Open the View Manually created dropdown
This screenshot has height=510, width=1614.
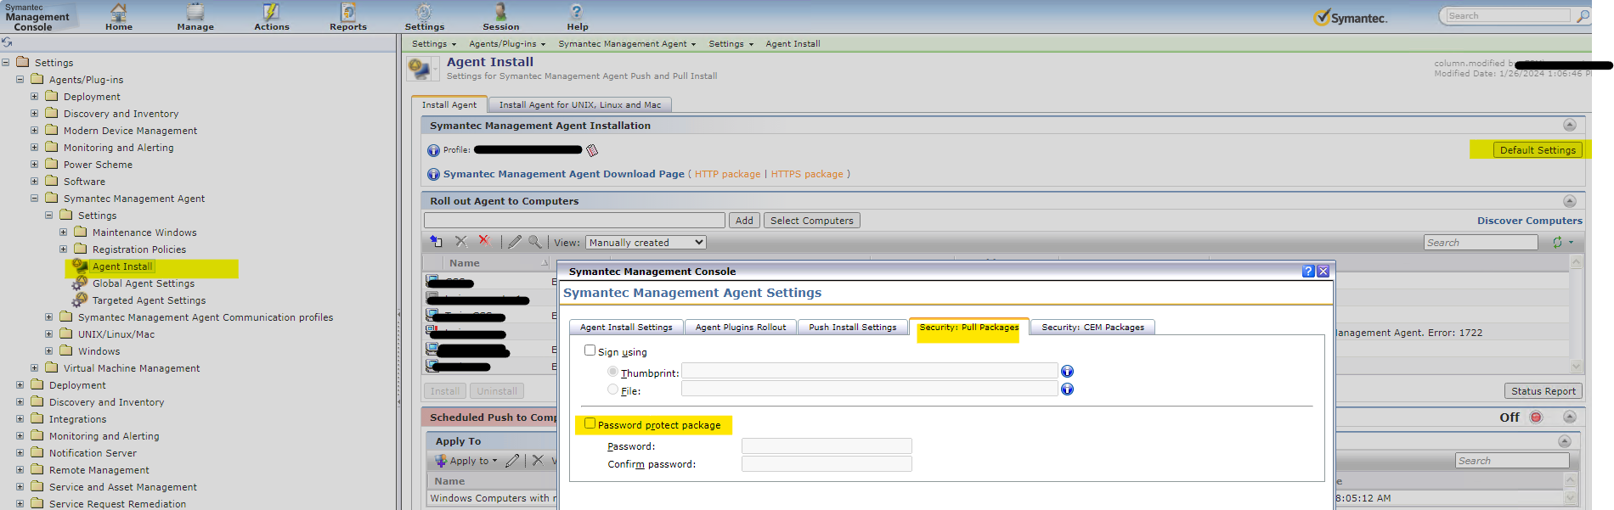[x=646, y=243]
